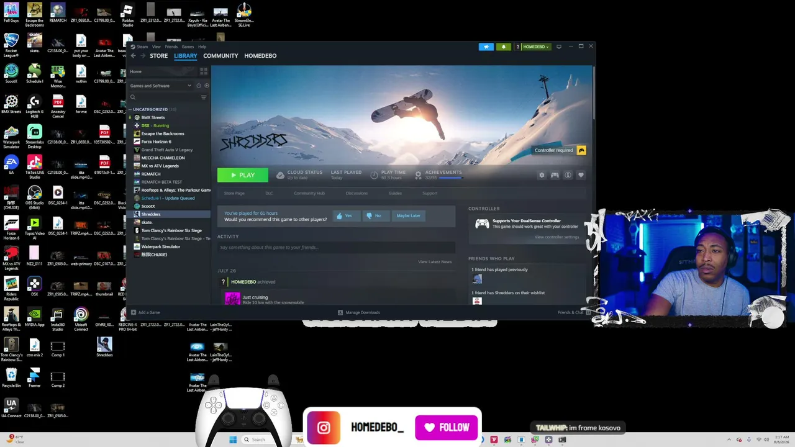The height and width of the screenshot is (447, 795).
Task: Click the Home button in library sidebar
Action: point(163,71)
